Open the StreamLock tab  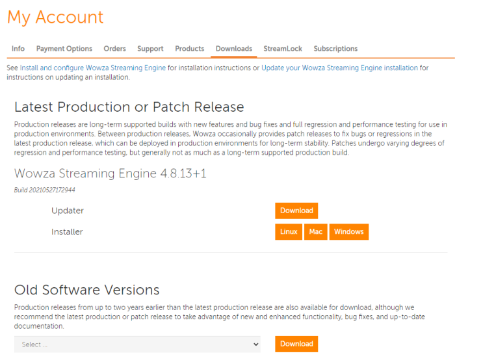[x=283, y=49]
